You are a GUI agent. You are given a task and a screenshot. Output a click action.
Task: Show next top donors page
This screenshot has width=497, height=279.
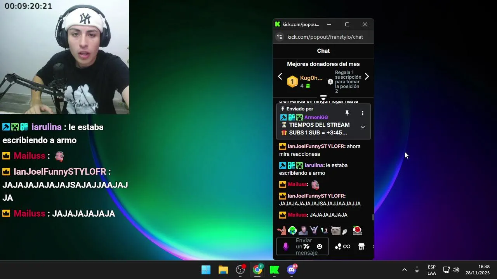point(367,76)
